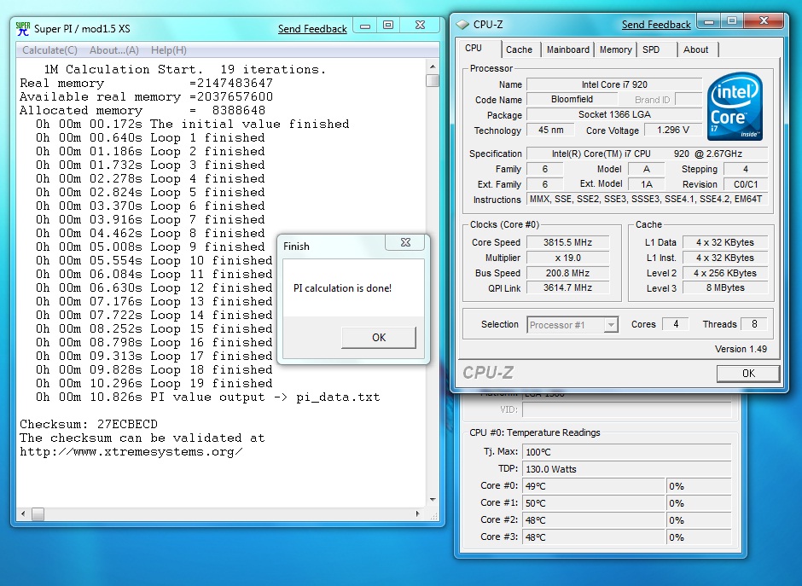
Task: Click Send Feedback link in Super PI title bar
Action: pyautogui.click(x=312, y=29)
